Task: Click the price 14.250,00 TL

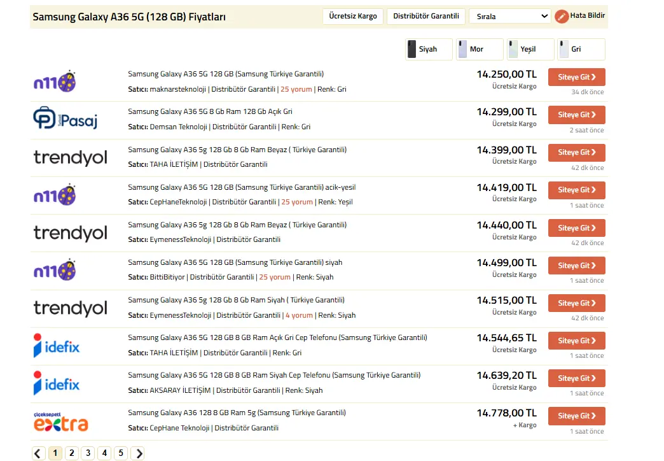Action: [x=506, y=74]
